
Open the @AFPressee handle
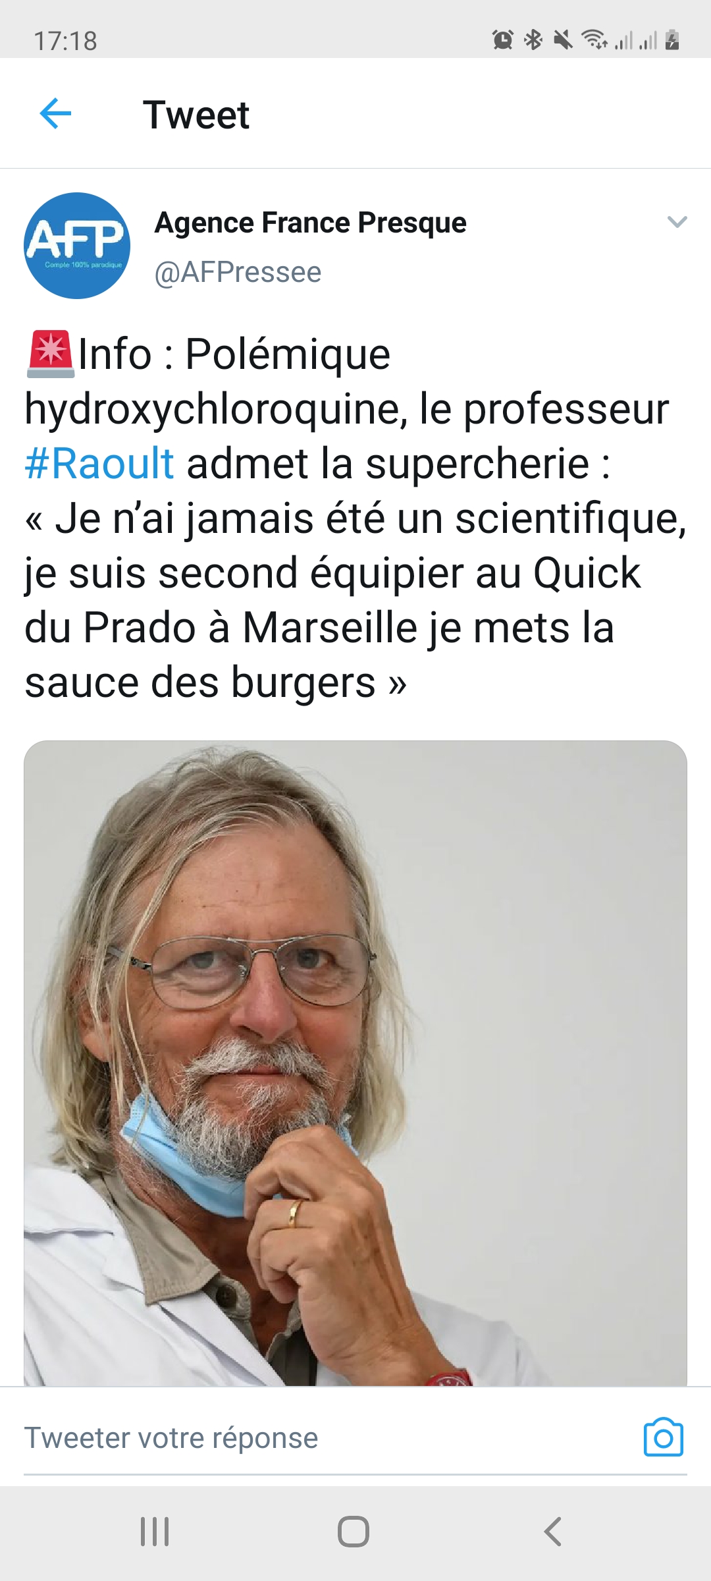[238, 272]
